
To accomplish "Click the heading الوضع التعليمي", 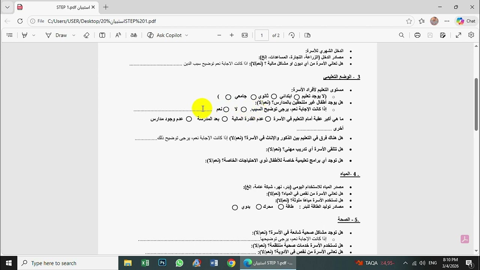I will pyautogui.click(x=337, y=77).
